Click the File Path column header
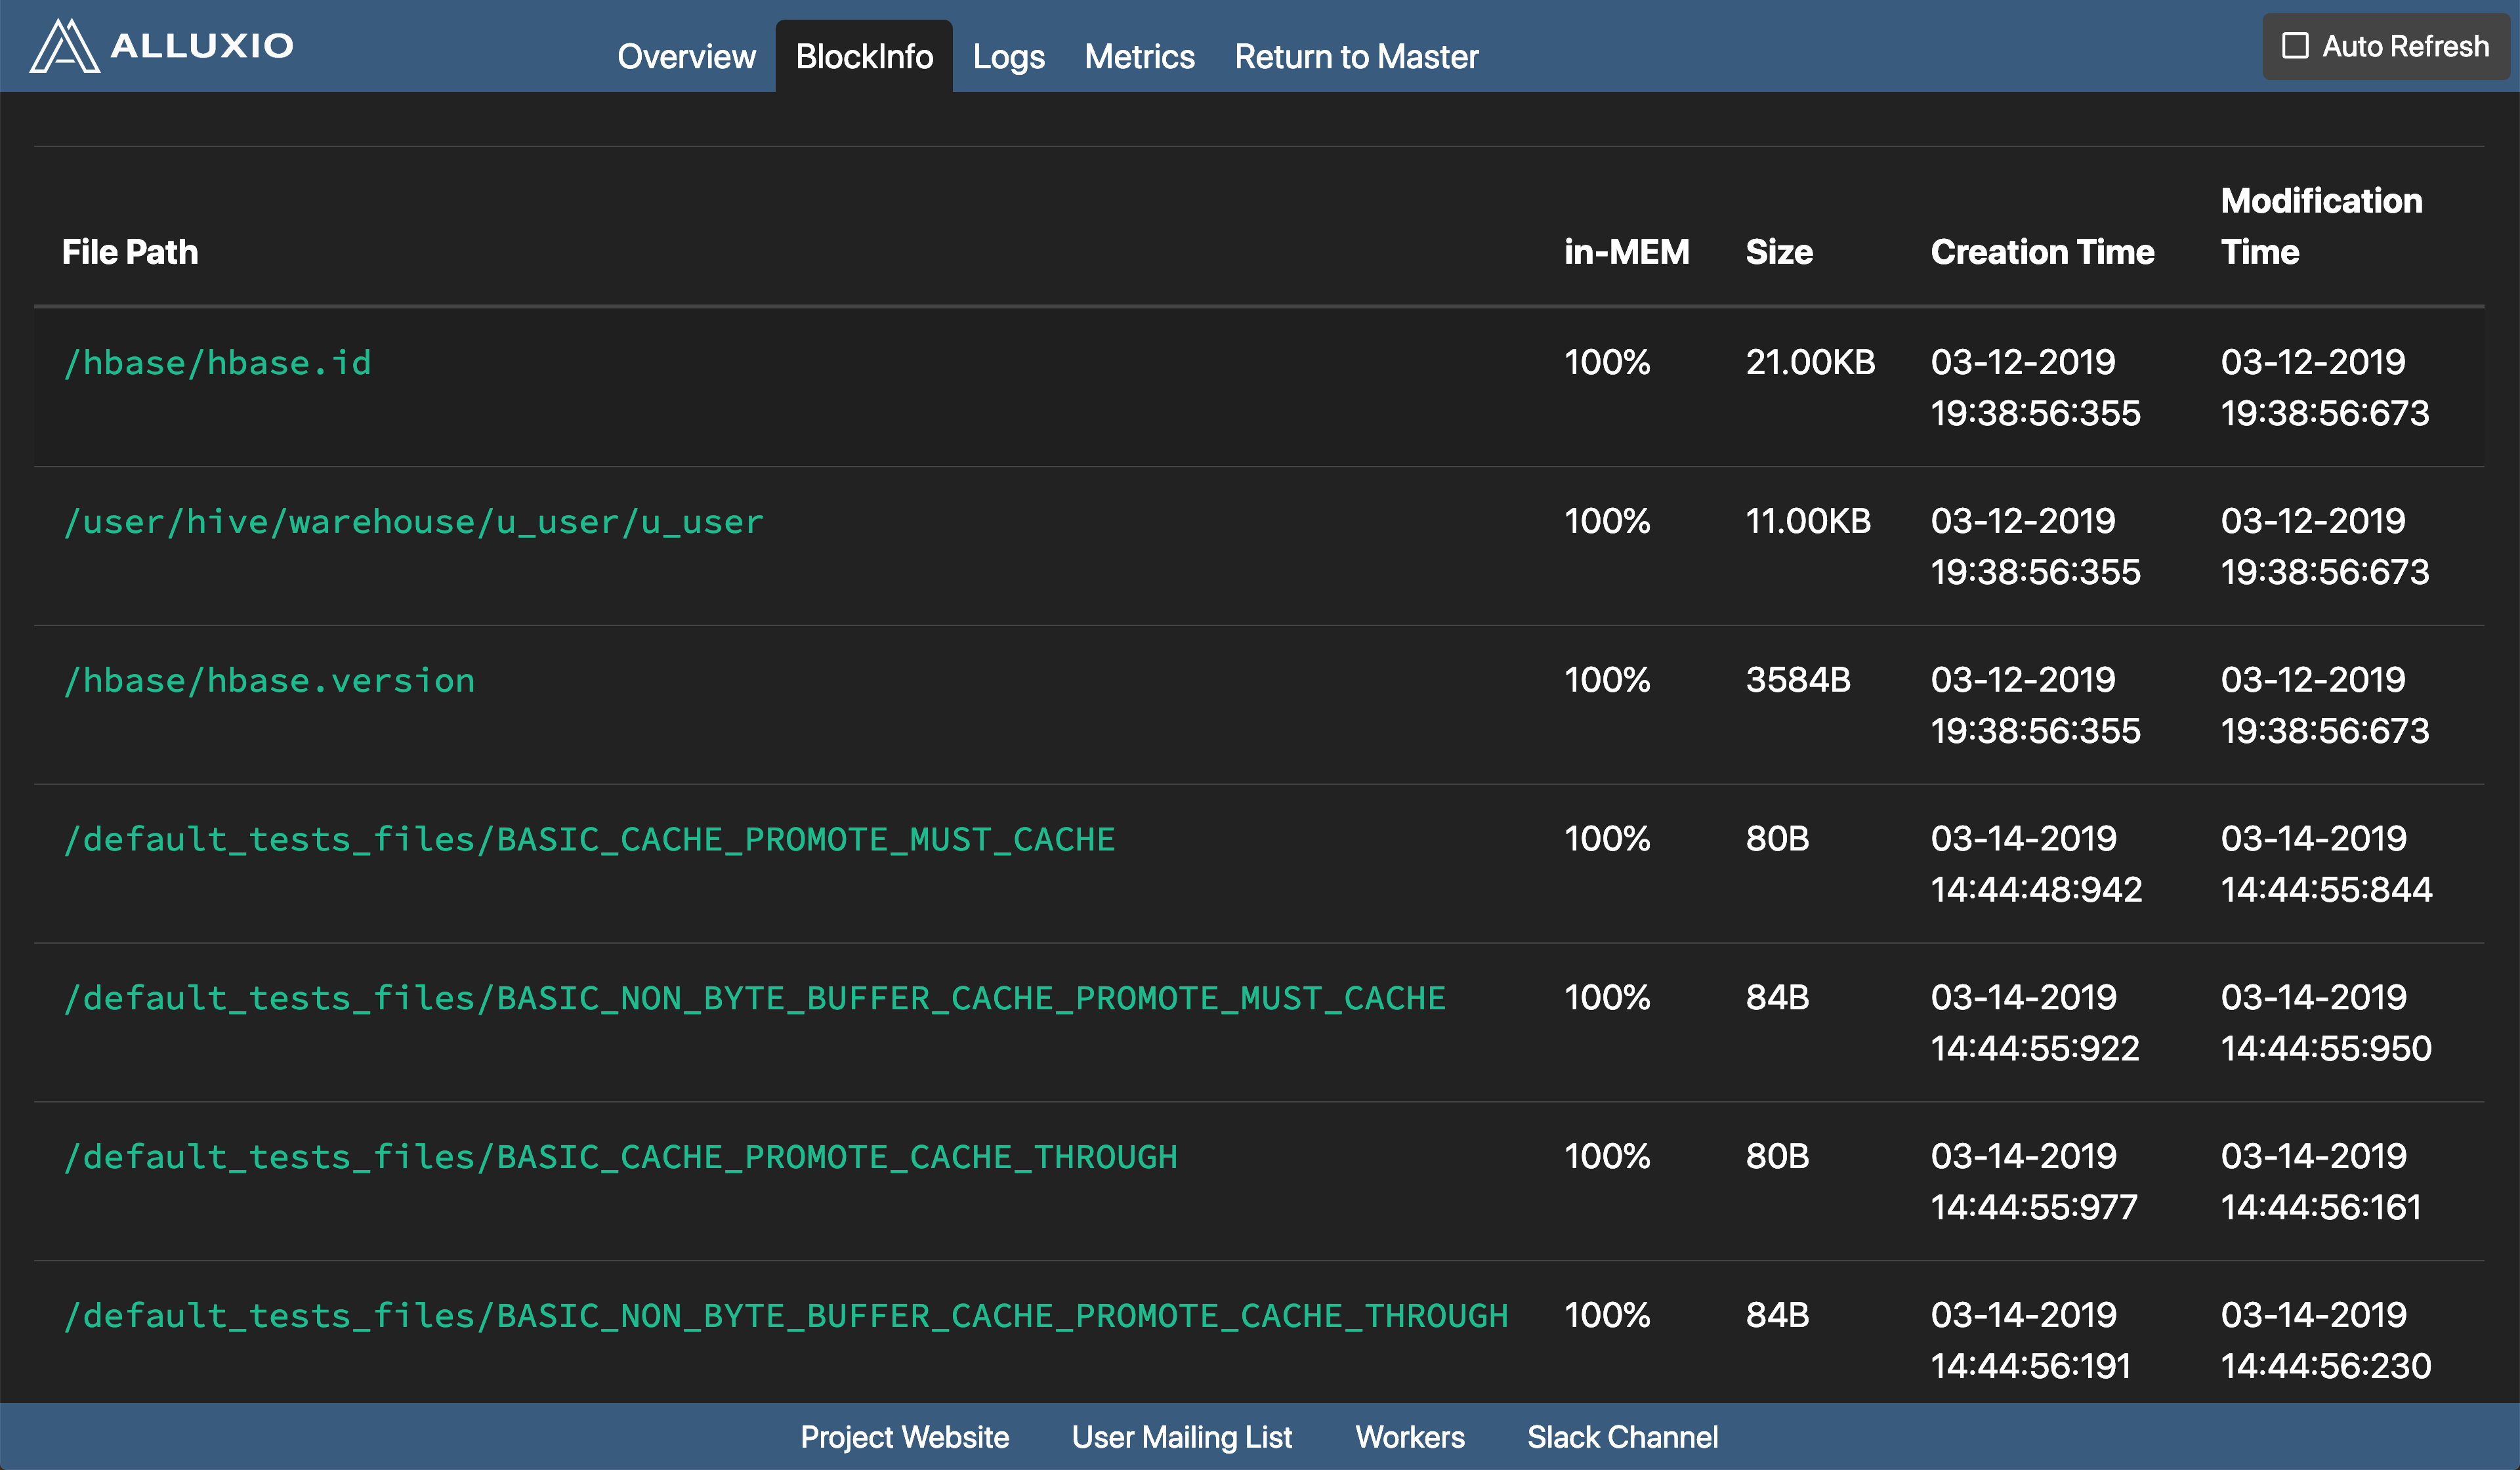 point(130,252)
